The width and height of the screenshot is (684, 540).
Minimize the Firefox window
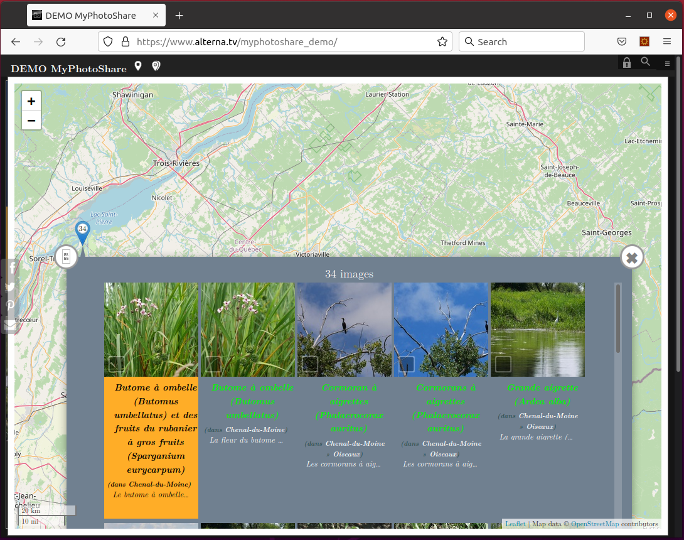pos(628,16)
